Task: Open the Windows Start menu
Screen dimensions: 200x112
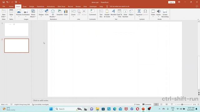Action: (x=51, y=109)
